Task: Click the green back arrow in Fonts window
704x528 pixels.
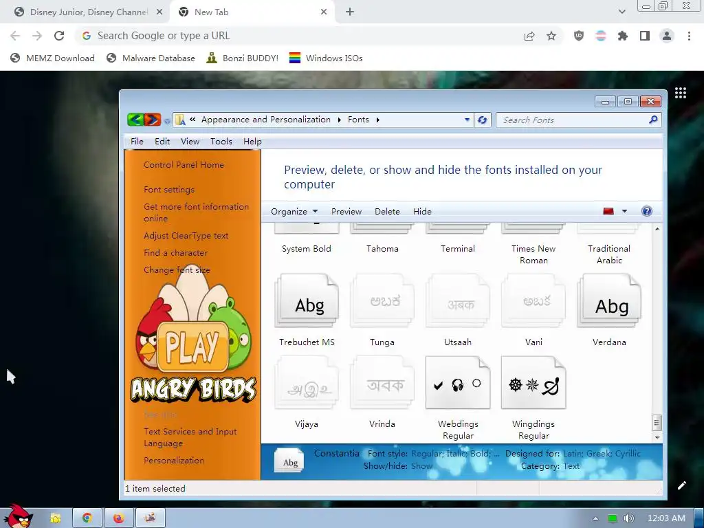Action: click(x=135, y=120)
